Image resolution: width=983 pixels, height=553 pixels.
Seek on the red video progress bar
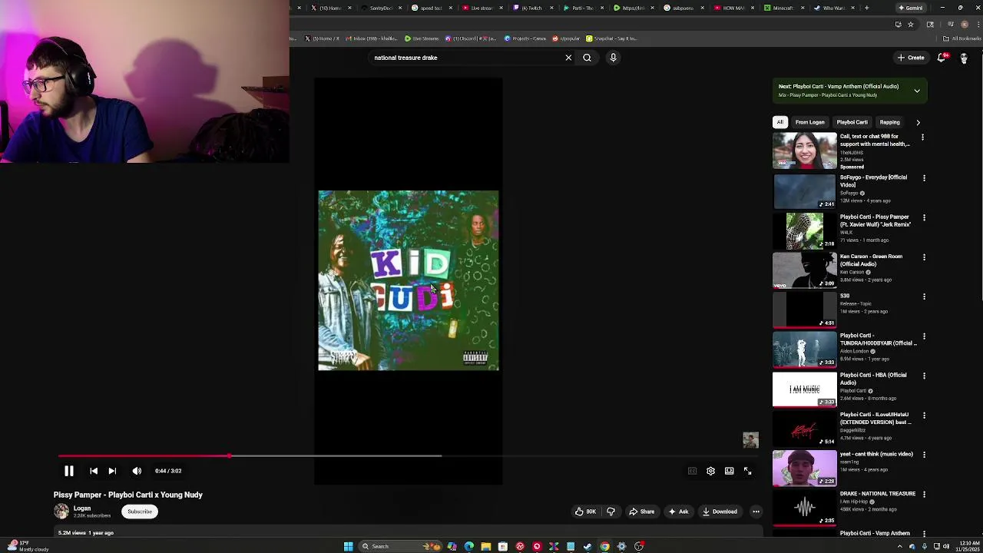[144, 456]
